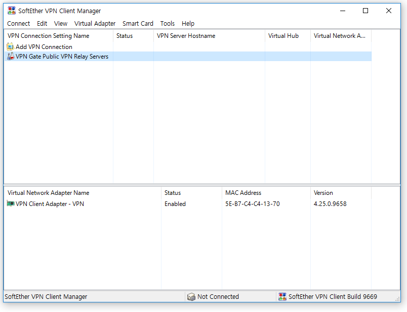The image size is (407, 312).
Task: Click the Version column header
Action: 341,193
